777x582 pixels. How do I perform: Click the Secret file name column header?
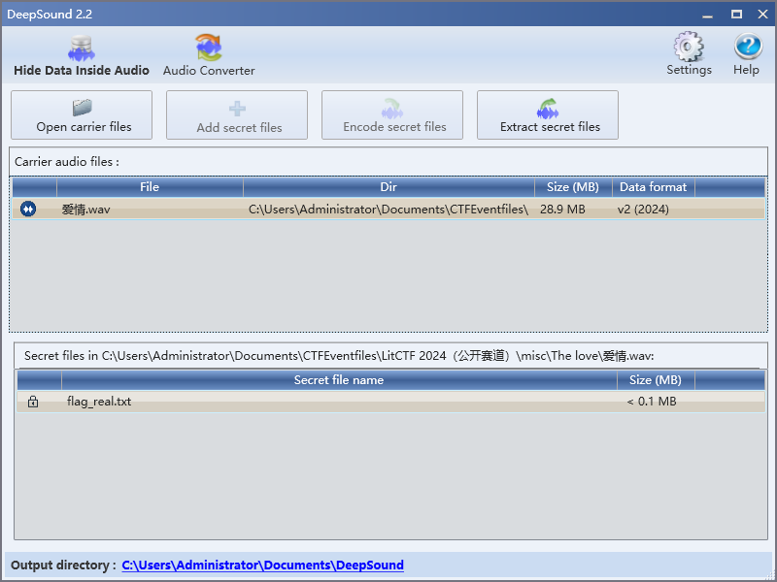coord(339,380)
